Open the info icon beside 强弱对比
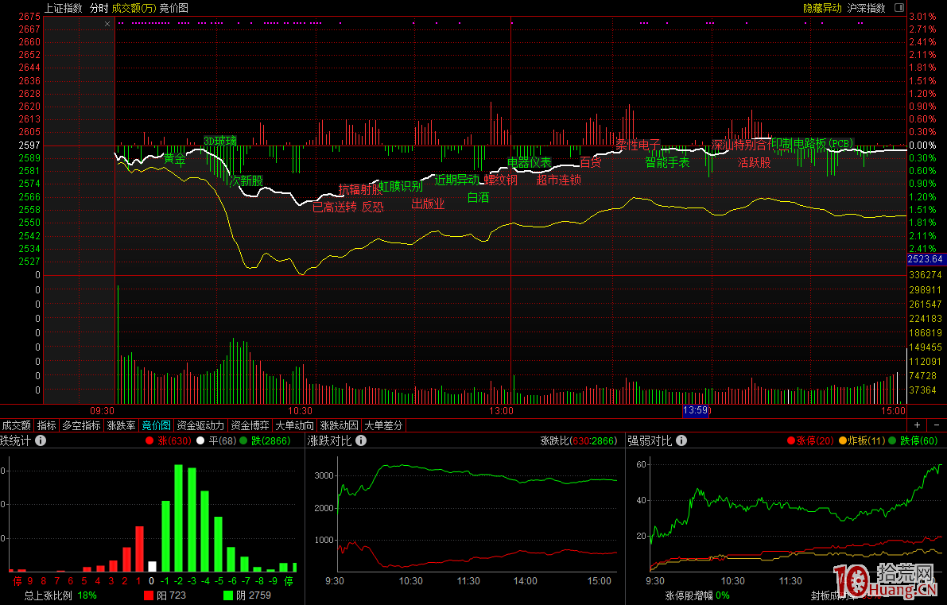The height and width of the screenshot is (605, 947). pos(681,440)
